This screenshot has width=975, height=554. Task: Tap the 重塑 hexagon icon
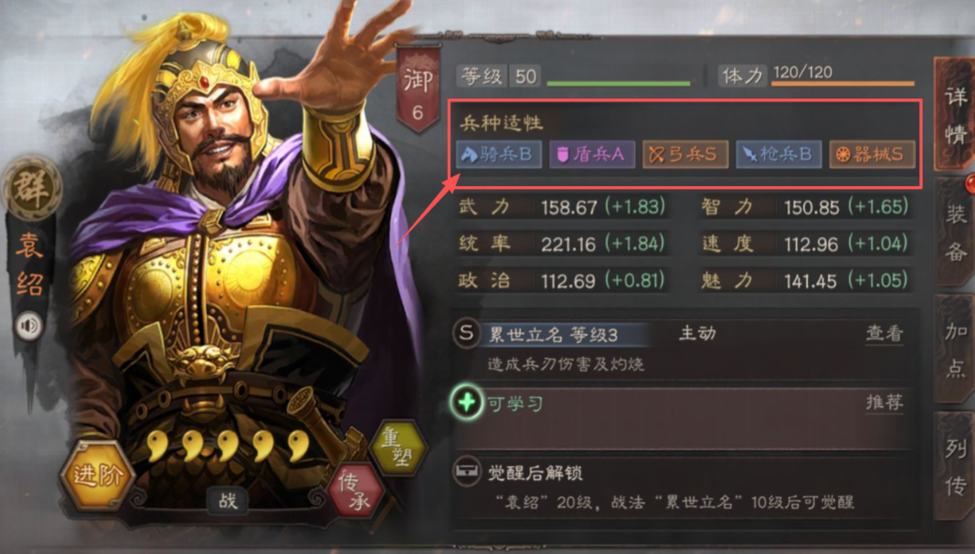[x=398, y=448]
